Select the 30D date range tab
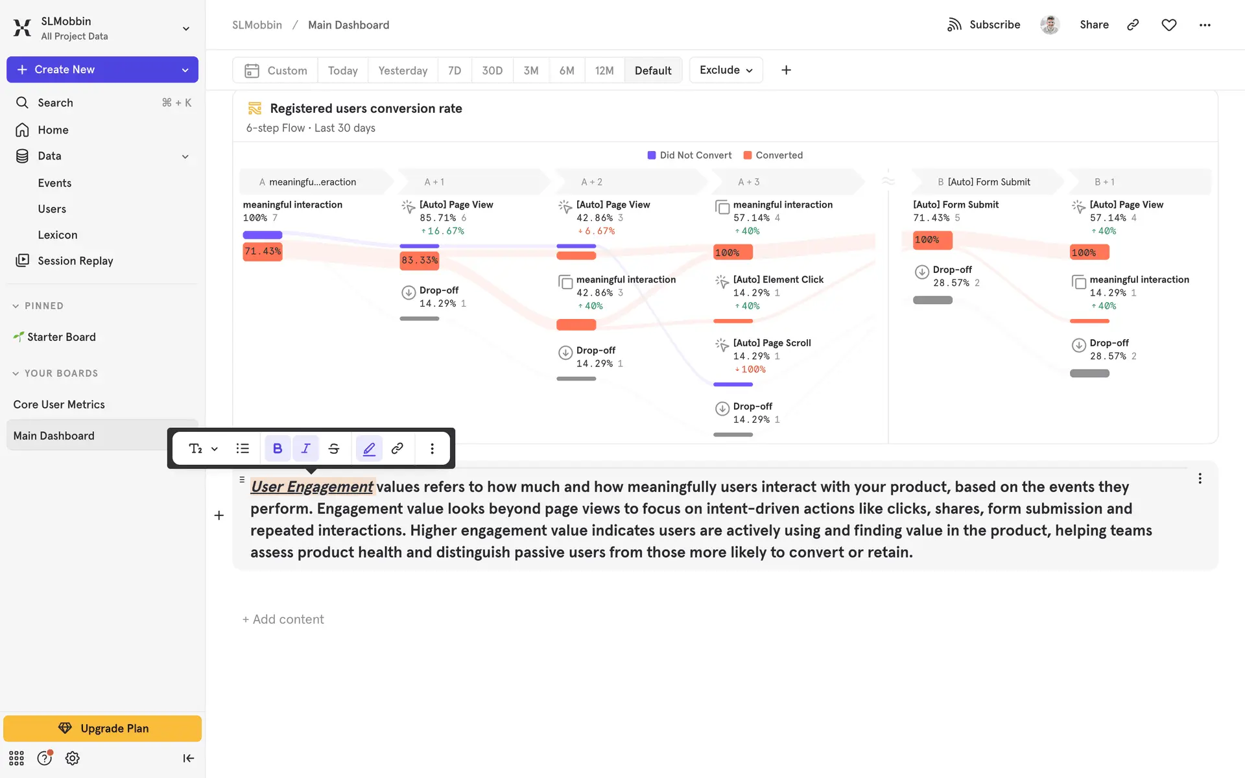 (x=492, y=71)
